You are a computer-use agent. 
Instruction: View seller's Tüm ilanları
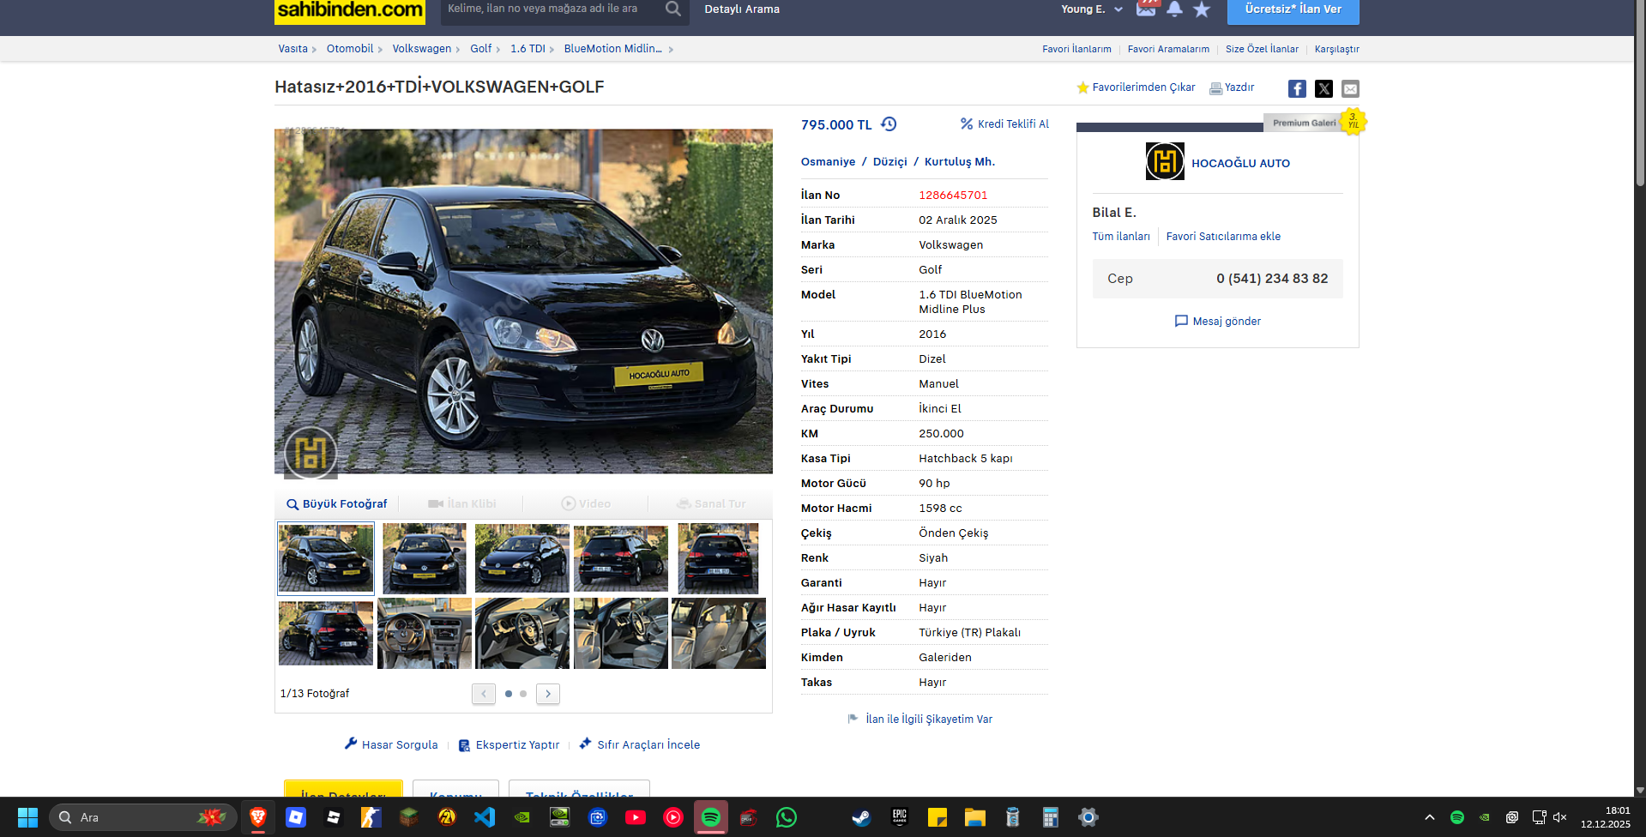1121,237
